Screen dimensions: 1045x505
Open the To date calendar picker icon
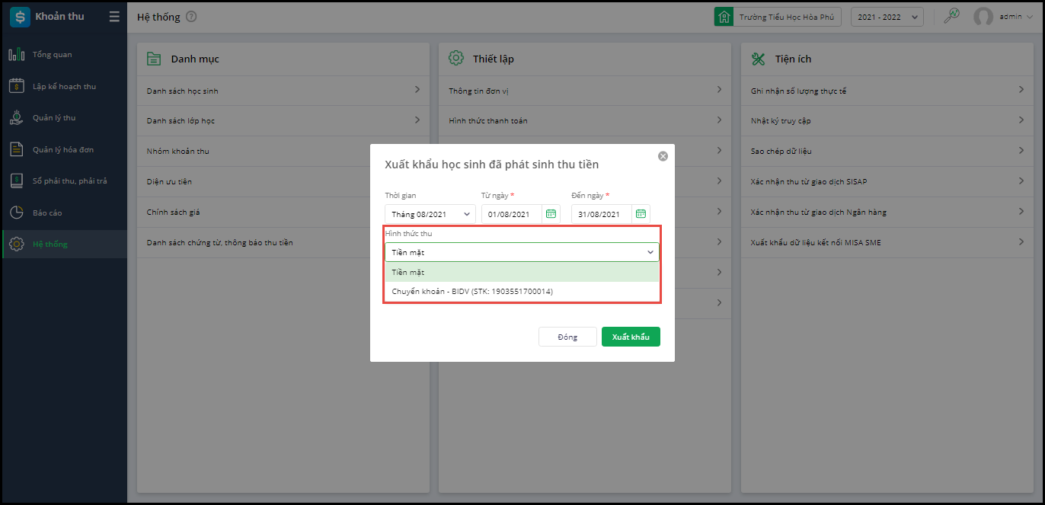[641, 214]
